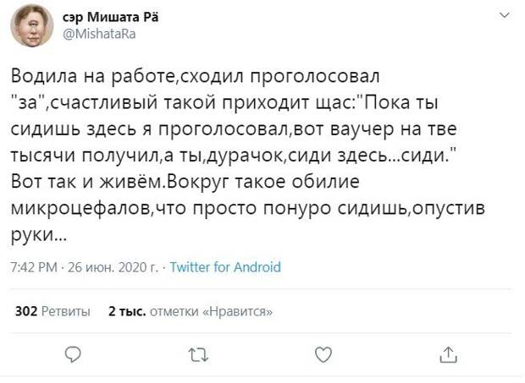
Task: Reply to the tweet with speech bubble icon
Action: pos(73,354)
